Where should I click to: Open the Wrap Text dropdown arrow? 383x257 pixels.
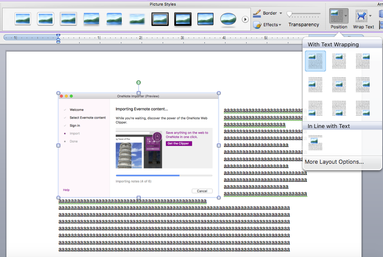(x=371, y=16)
